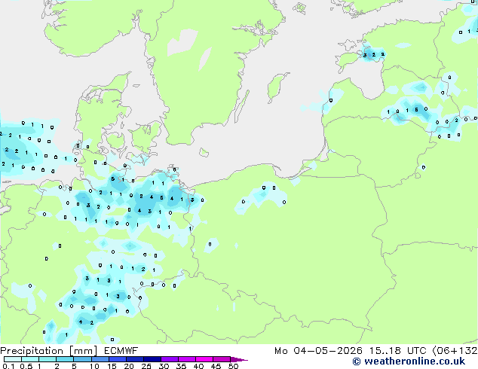Click the '15..18 UTC' time range text
Viewport: 478px width, 369px height.
(x=397, y=351)
